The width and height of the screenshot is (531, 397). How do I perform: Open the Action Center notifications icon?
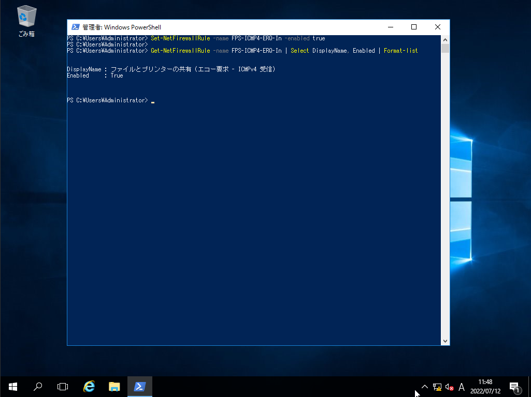514,387
